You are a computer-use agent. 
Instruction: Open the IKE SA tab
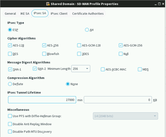click(x=25, y=14)
